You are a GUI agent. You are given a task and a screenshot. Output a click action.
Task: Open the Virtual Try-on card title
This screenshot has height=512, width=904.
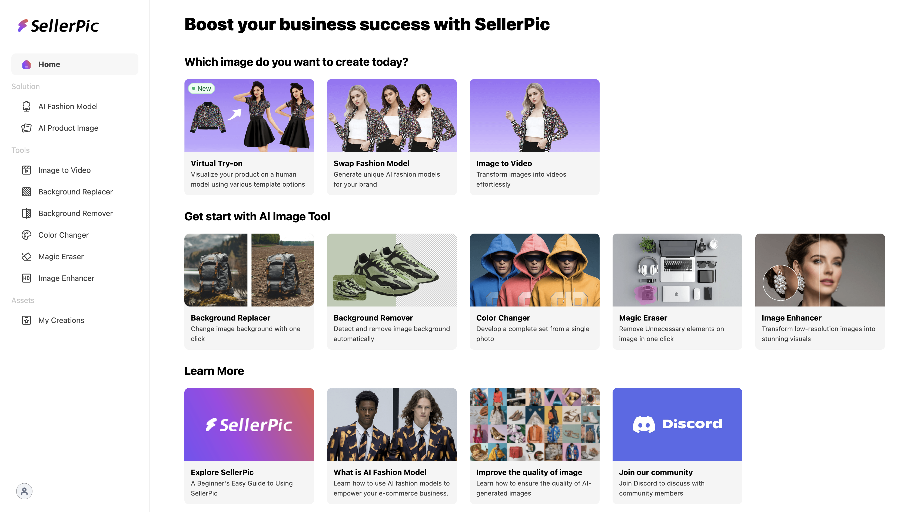217,164
